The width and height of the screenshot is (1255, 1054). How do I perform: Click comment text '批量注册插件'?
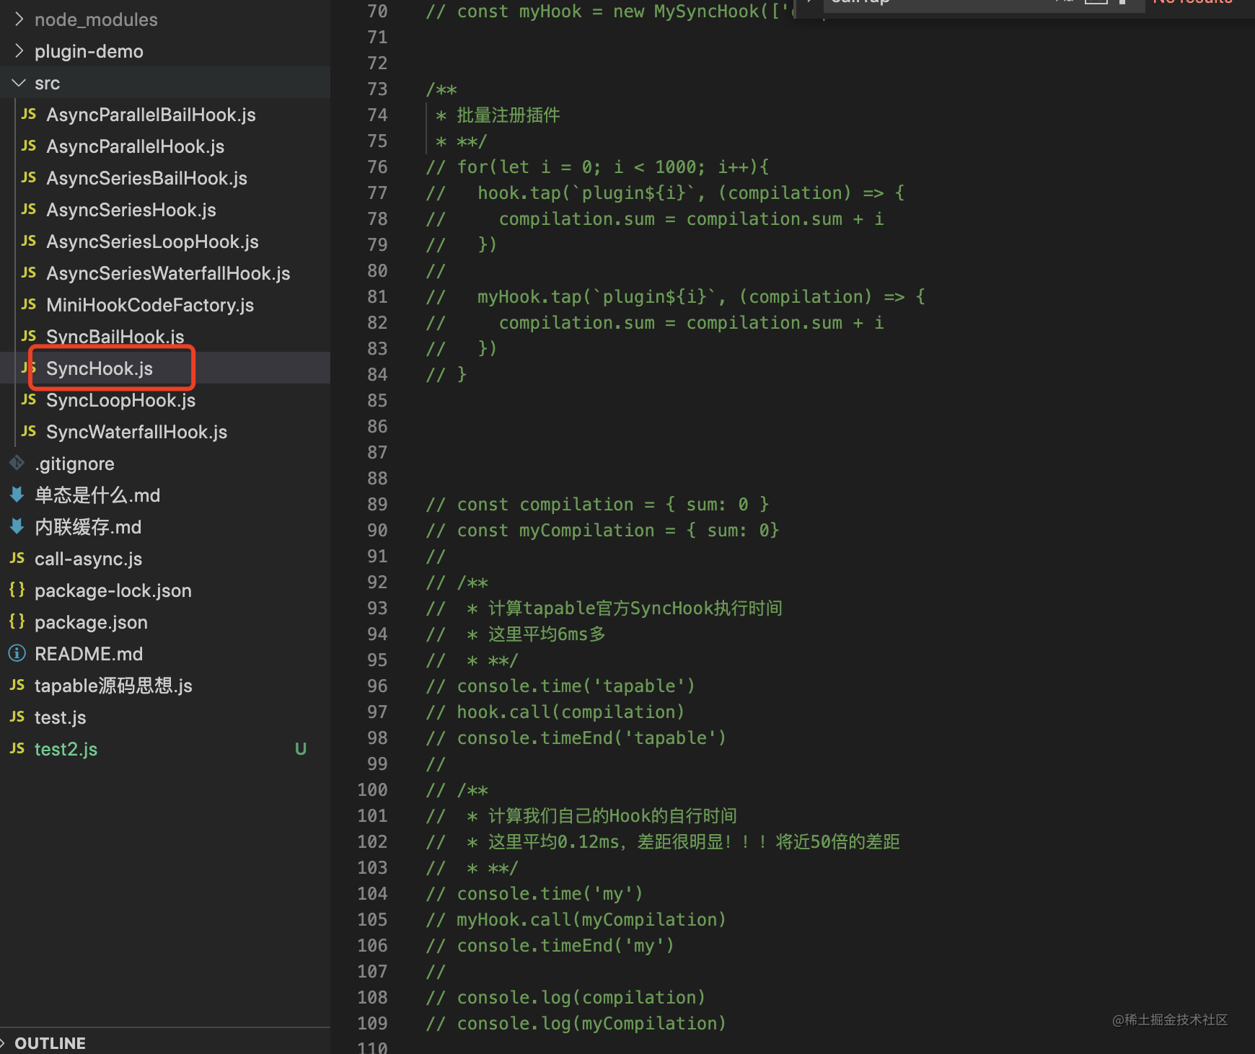[508, 115]
